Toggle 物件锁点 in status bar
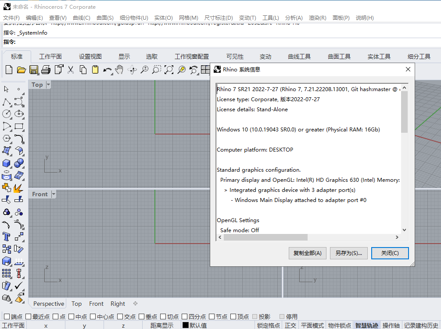The height and width of the screenshot is (329, 441). pos(340,325)
